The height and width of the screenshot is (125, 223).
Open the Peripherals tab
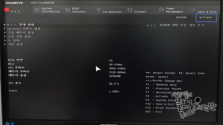(110, 10)
